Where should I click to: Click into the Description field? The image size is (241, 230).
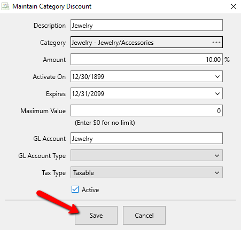pyautogui.click(x=146, y=25)
